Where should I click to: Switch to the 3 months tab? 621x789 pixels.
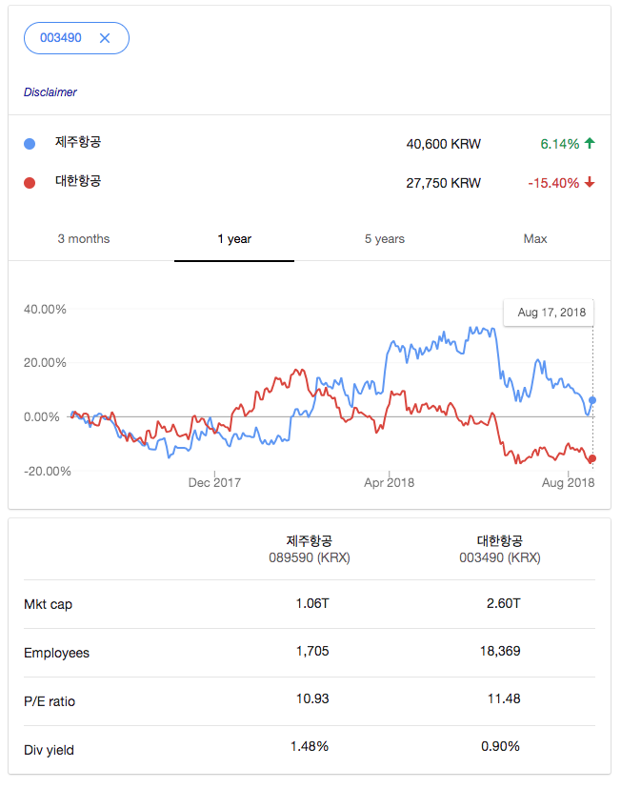point(84,239)
